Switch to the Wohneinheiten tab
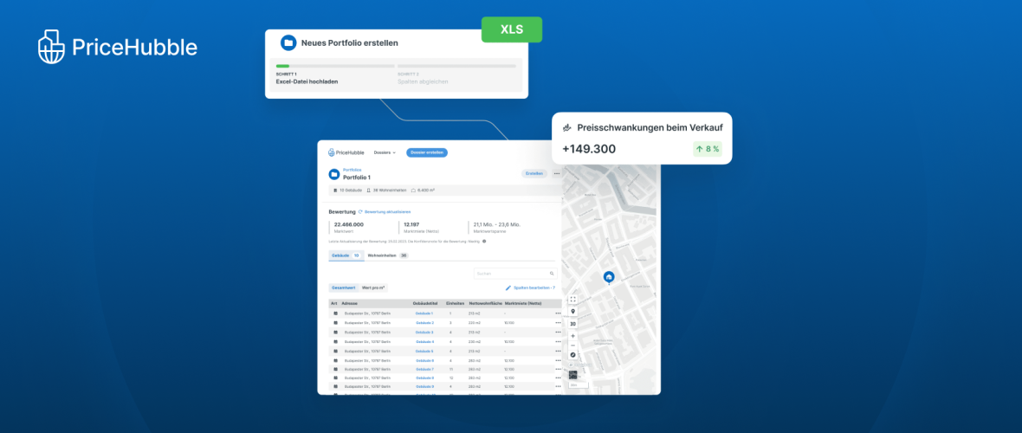This screenshot has width=1022, height=433. pyautogui.click(x=386, y=255)
